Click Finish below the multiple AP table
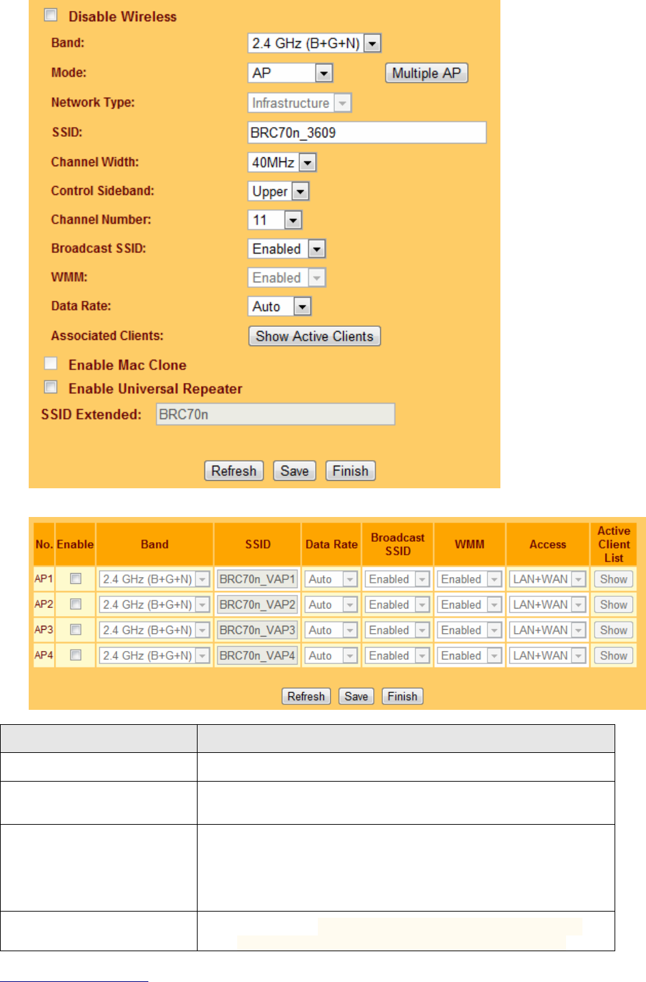Image resolution: width=646 pixels, height=982 pixels. coord(403,696)
